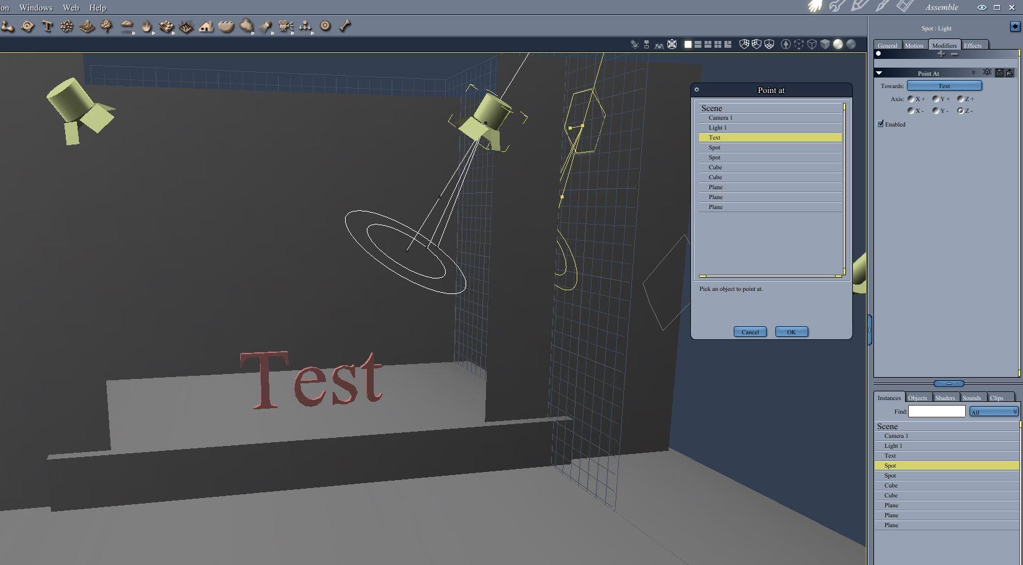Image resolution: width=1023 pixels, height=565 pixels.
Task: Toggle the eye icon beside Assemble
Action: pos(982,7)
